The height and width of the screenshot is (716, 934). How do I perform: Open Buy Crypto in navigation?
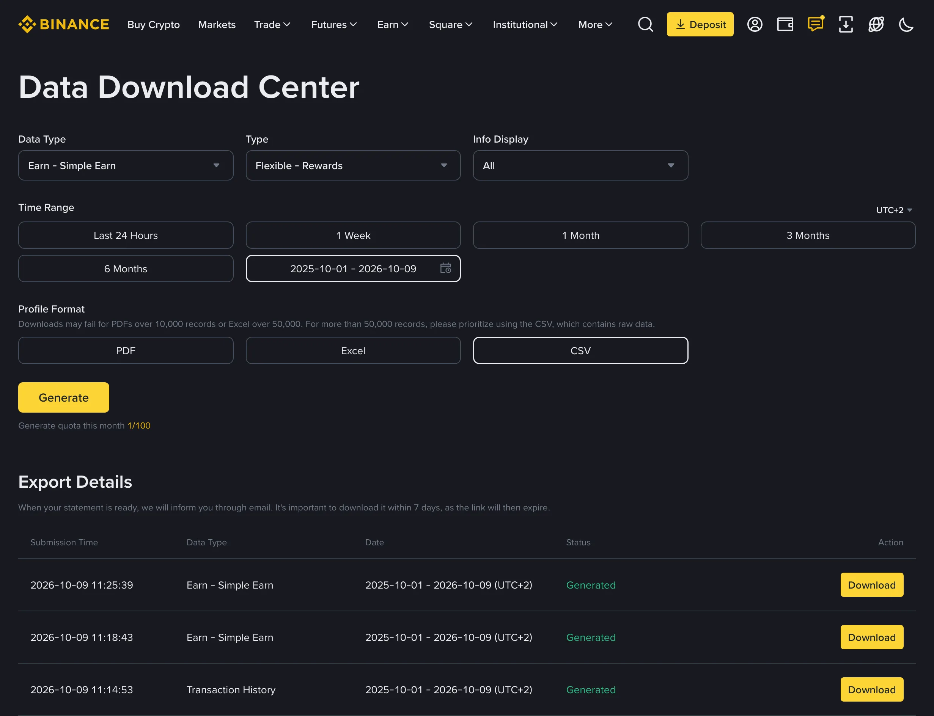pyautogui.click(x=154, y=25)
